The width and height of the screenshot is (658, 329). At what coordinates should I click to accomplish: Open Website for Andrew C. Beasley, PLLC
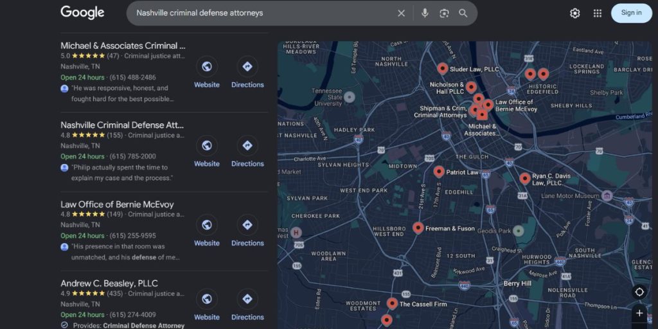(x=206, y=305)
